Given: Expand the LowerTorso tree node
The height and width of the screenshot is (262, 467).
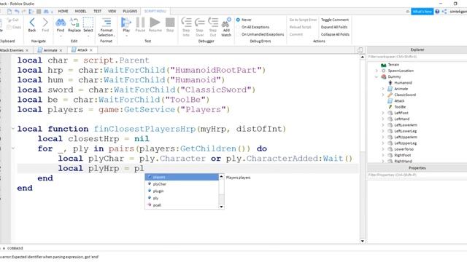Looking at the screenshot, I should [x=383, y=149].
